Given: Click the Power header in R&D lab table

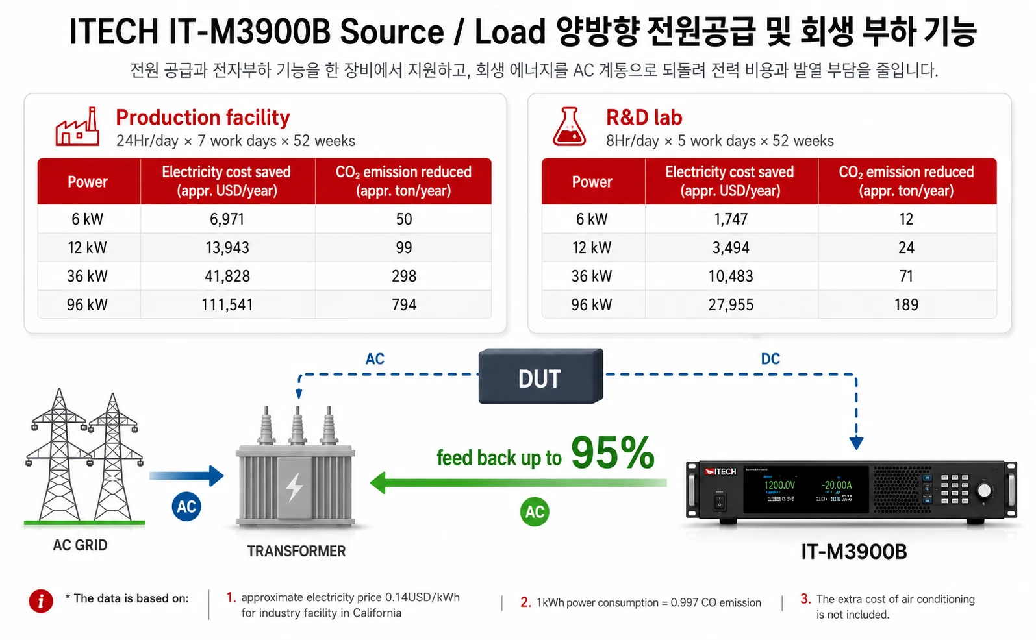Looking at the screenshot, I should click(592, 182).
